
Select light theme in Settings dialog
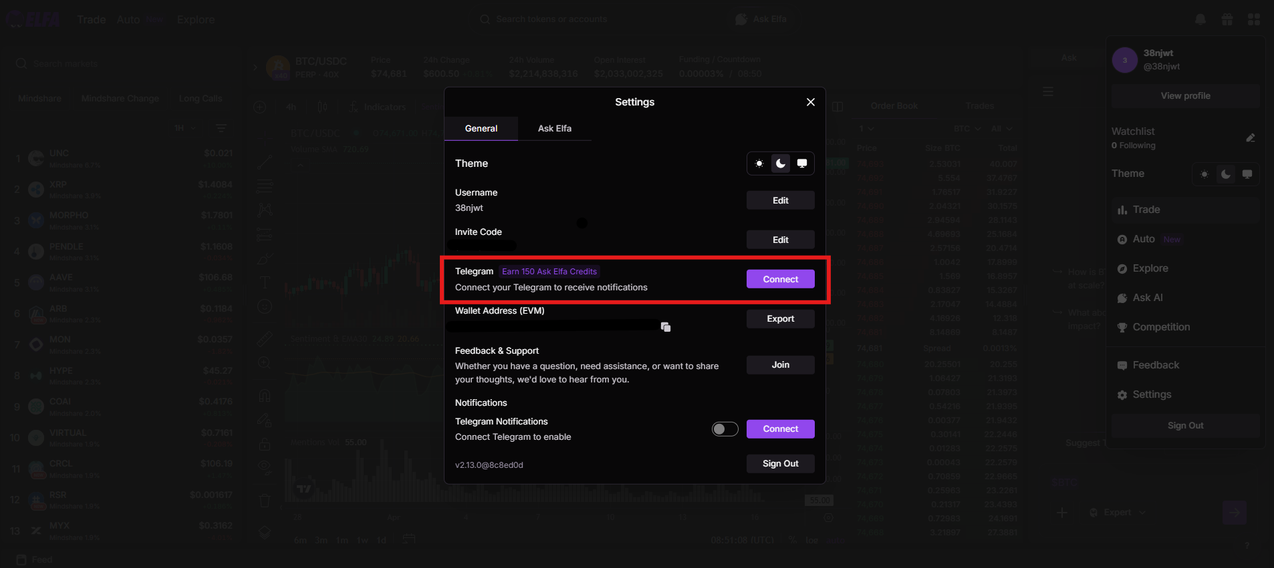point(759,164)
